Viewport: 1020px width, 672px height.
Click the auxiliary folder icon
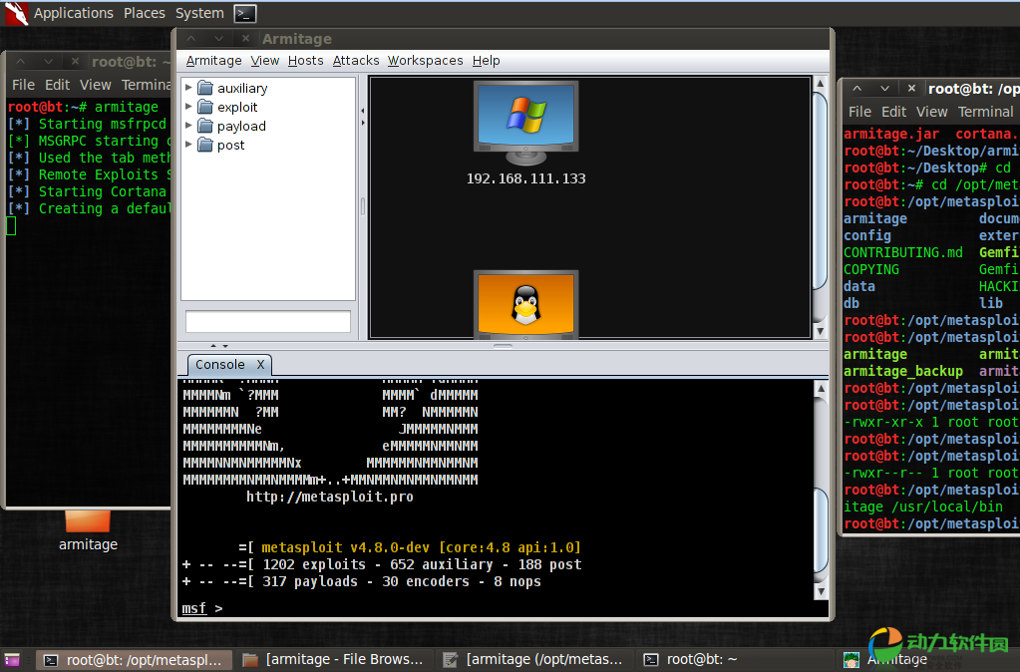206,88
